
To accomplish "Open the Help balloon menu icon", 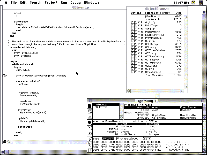I will [x=193, y=3].
